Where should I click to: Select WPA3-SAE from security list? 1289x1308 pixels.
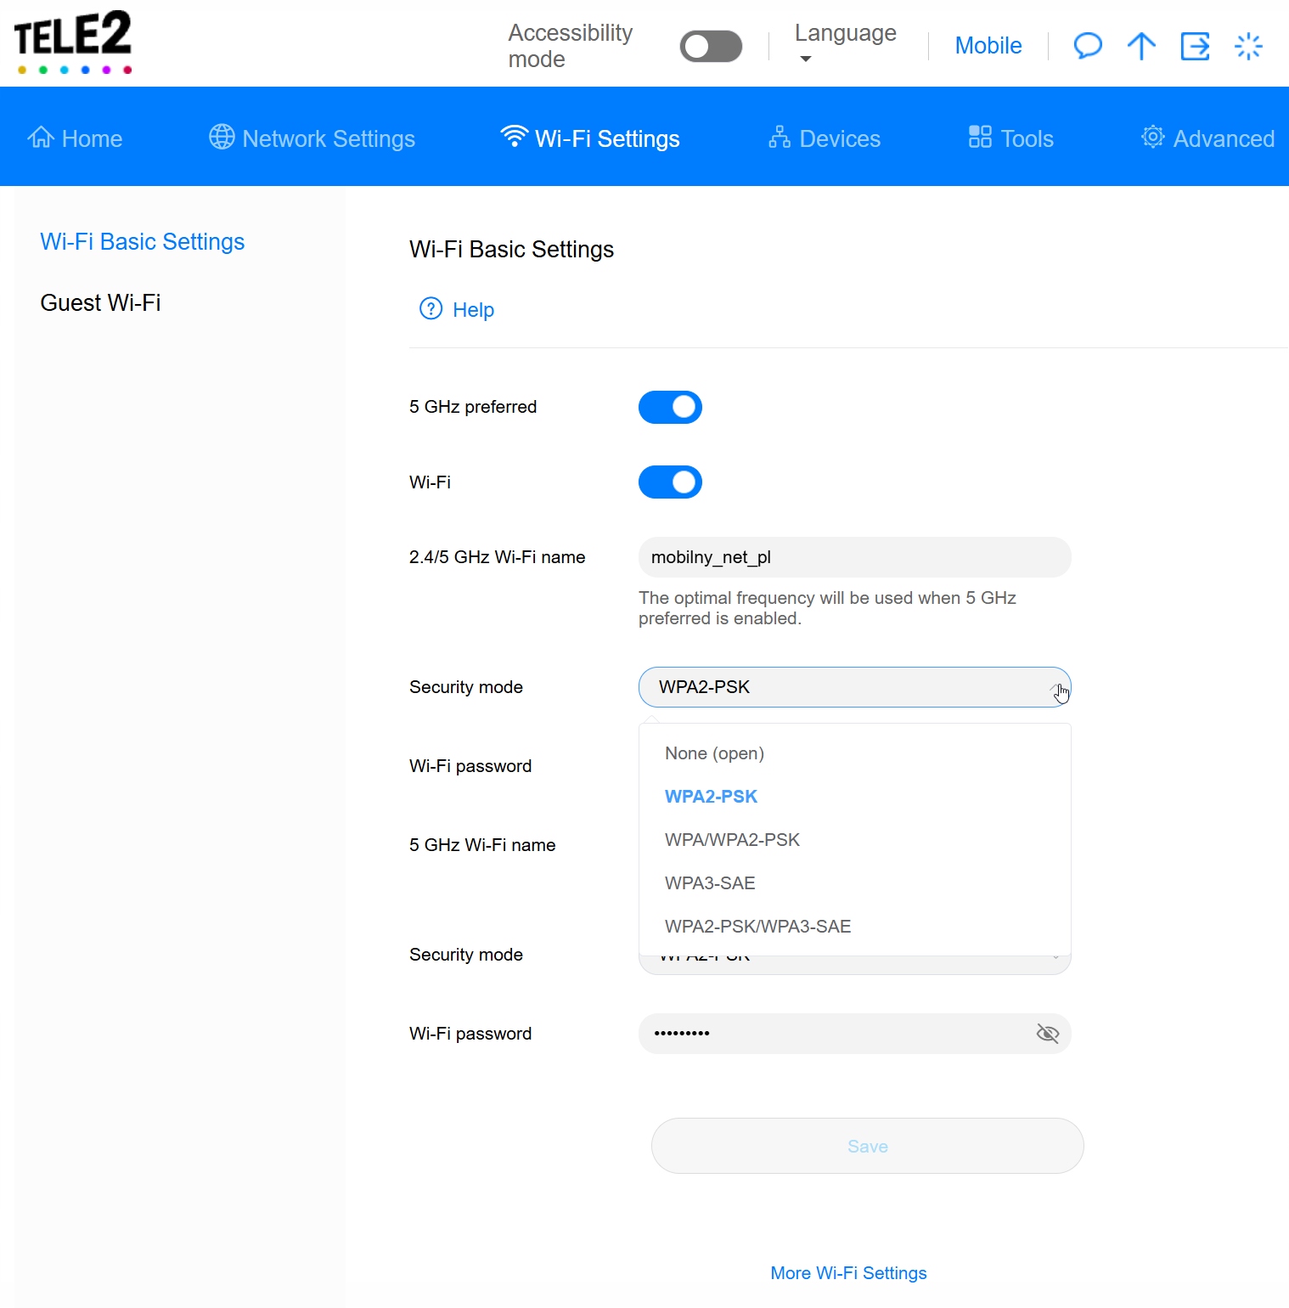710,883
